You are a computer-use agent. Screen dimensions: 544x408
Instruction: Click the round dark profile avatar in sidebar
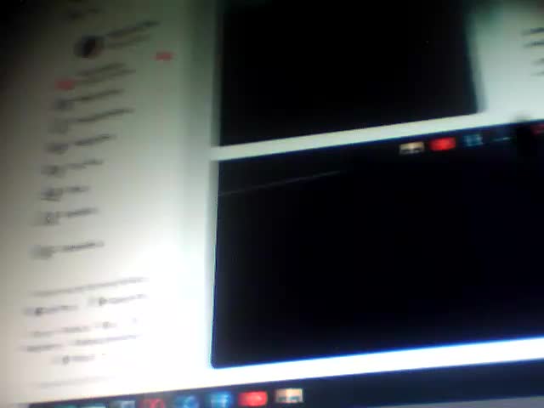click(x=88, y=46)
